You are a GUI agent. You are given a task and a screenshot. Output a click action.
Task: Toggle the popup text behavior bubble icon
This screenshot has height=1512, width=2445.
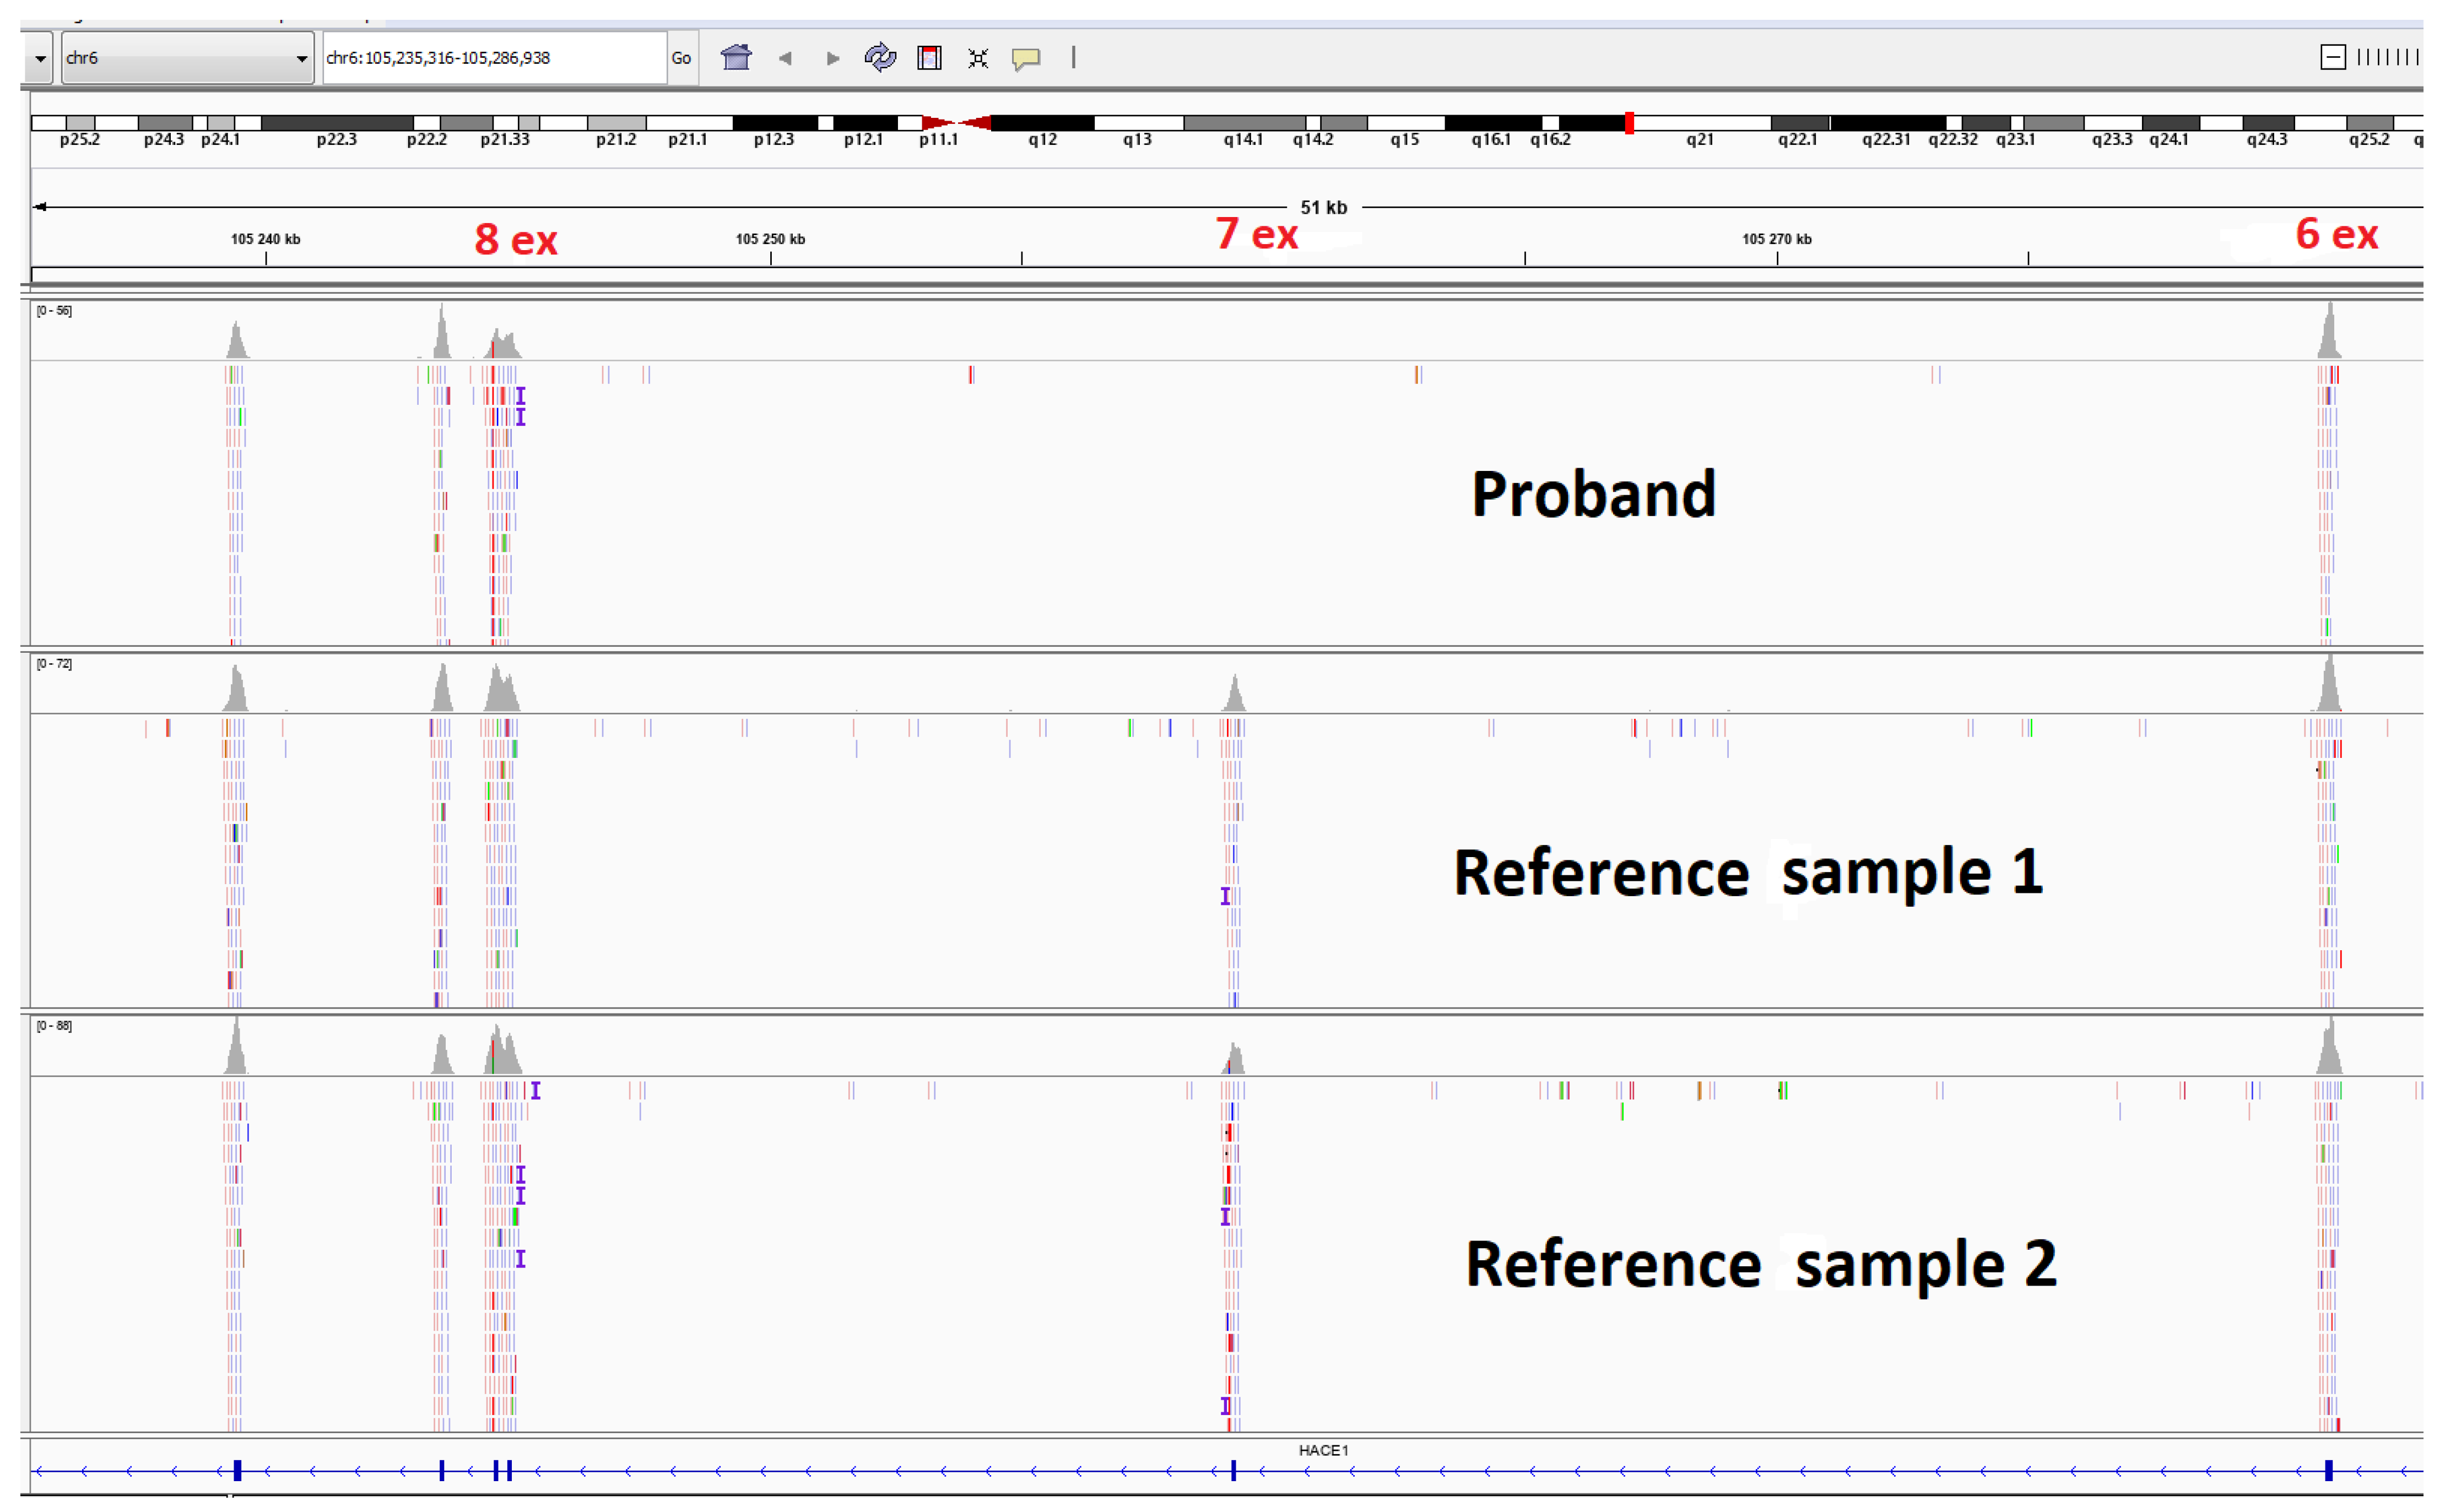(1027, 58)
